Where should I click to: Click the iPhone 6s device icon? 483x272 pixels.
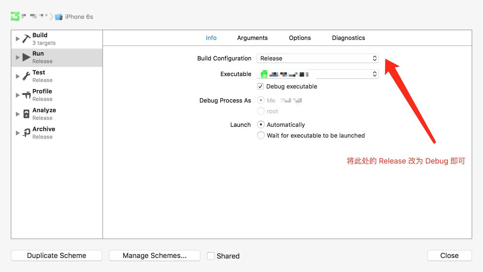(58, 17)
